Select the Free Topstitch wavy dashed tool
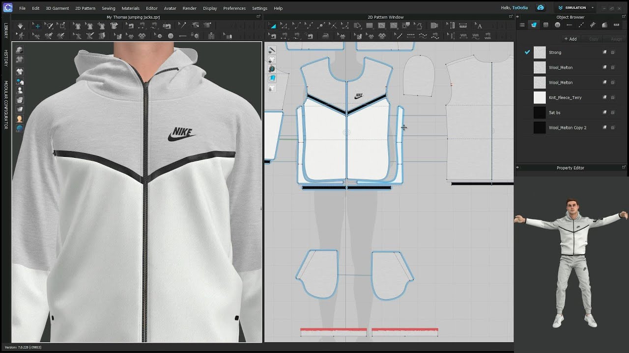629x353 pixels. click(x=423, y=36)
